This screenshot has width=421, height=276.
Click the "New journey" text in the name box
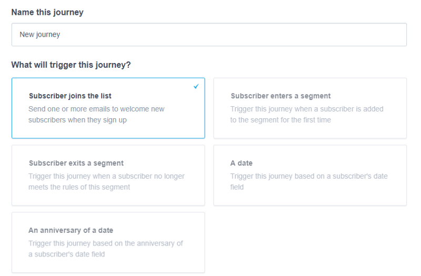(40, 35)
